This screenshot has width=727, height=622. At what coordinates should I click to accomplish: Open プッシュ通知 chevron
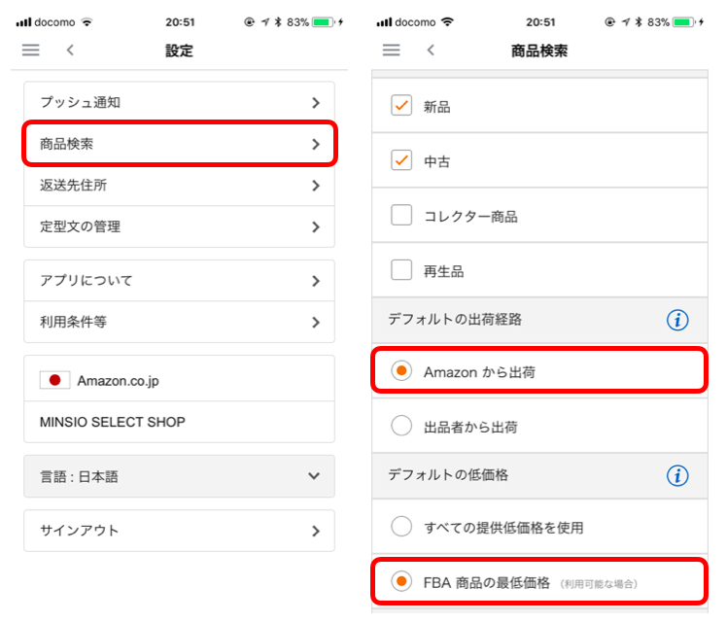tap(316, 102)
